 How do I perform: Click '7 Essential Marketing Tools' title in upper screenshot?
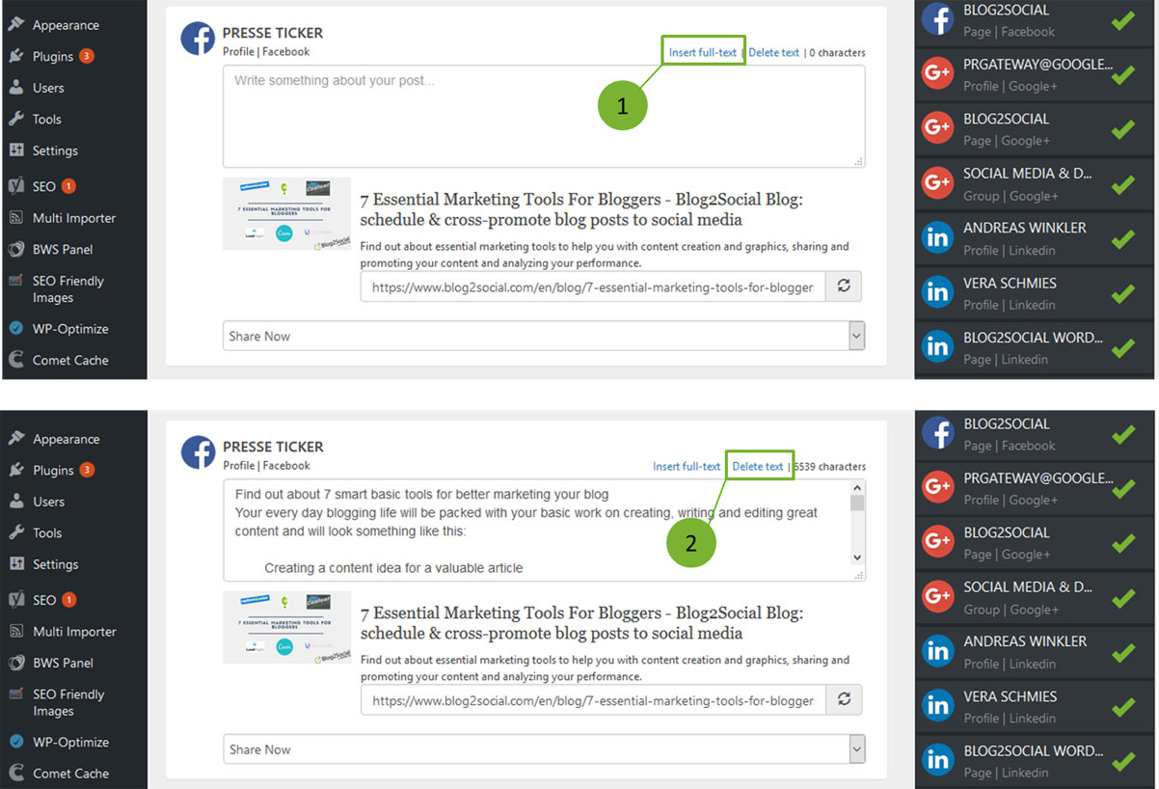pos(581,209)
